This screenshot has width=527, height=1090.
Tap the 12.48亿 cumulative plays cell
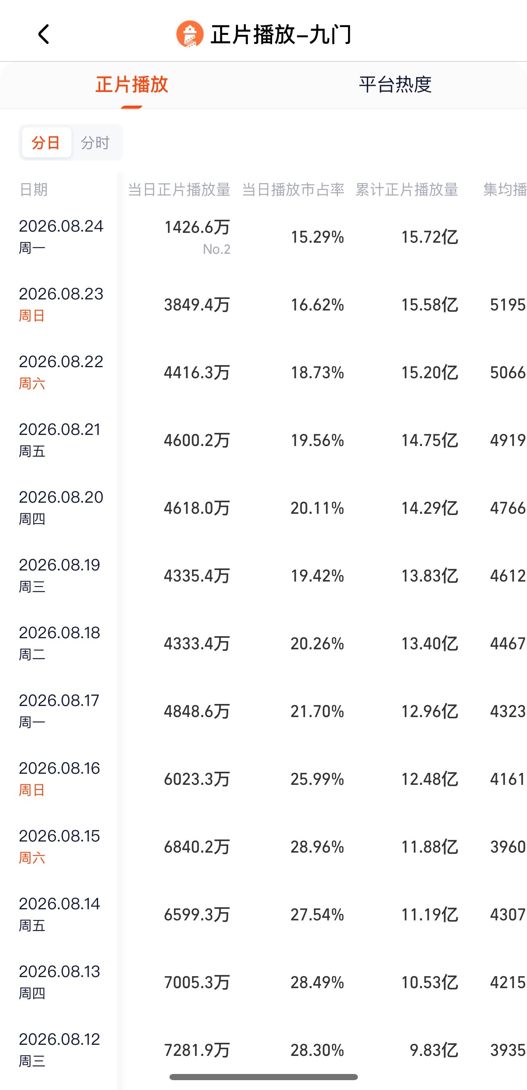[x=429, y=779]
